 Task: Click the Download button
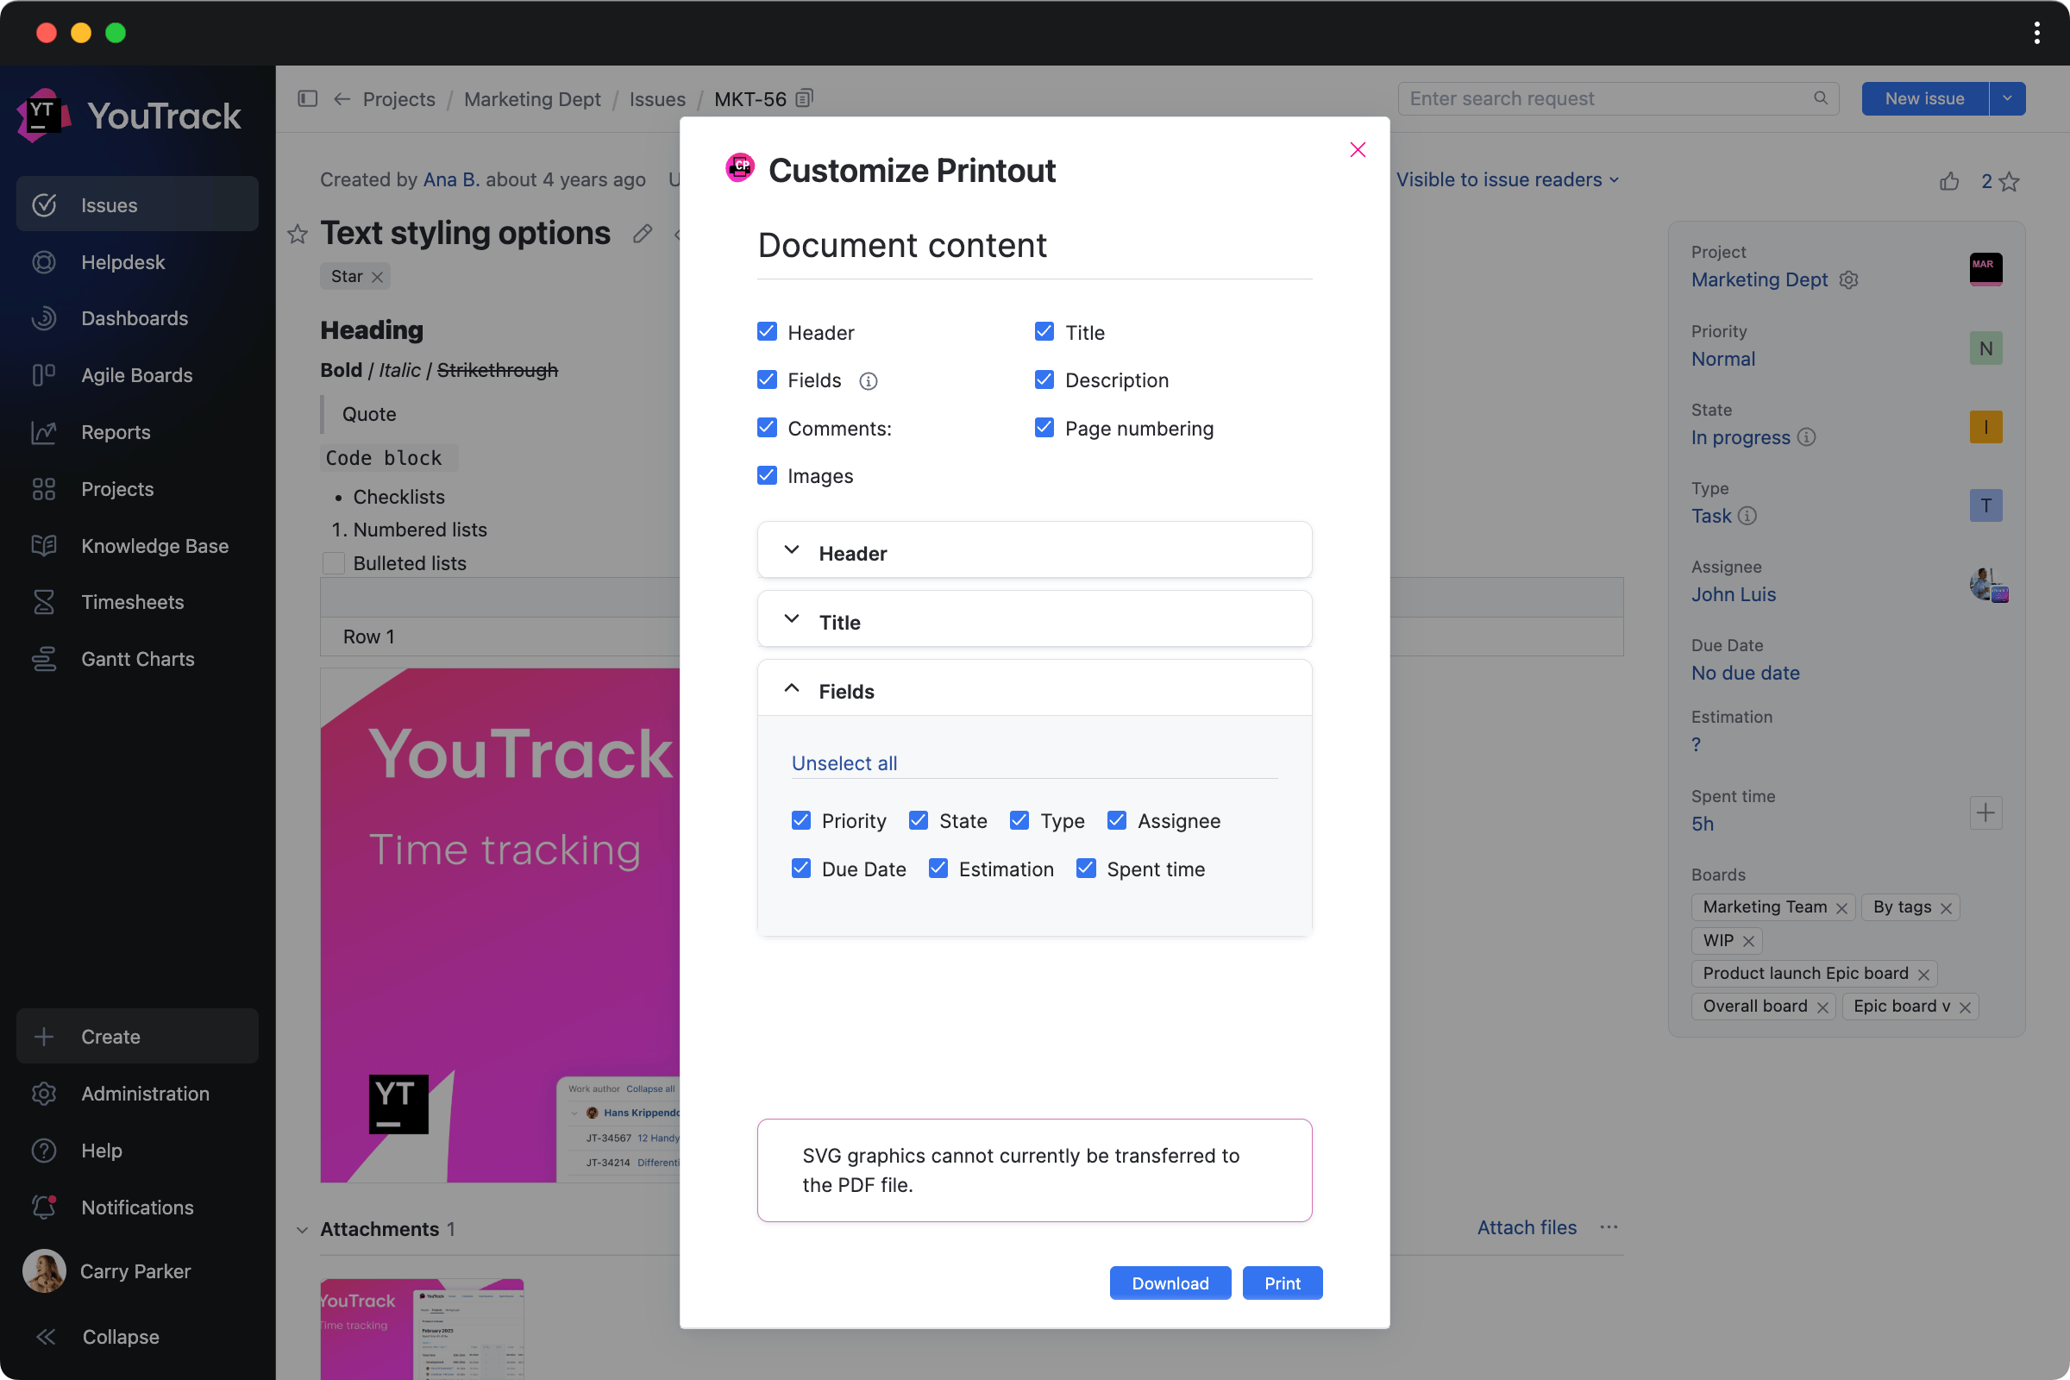coord(1170,1283)
